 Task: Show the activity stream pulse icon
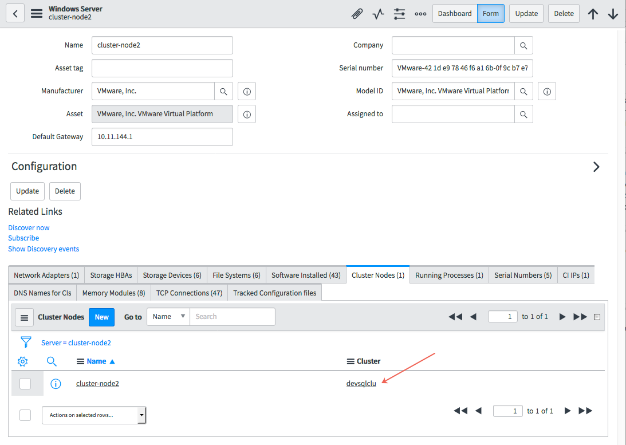click(378, 14)
